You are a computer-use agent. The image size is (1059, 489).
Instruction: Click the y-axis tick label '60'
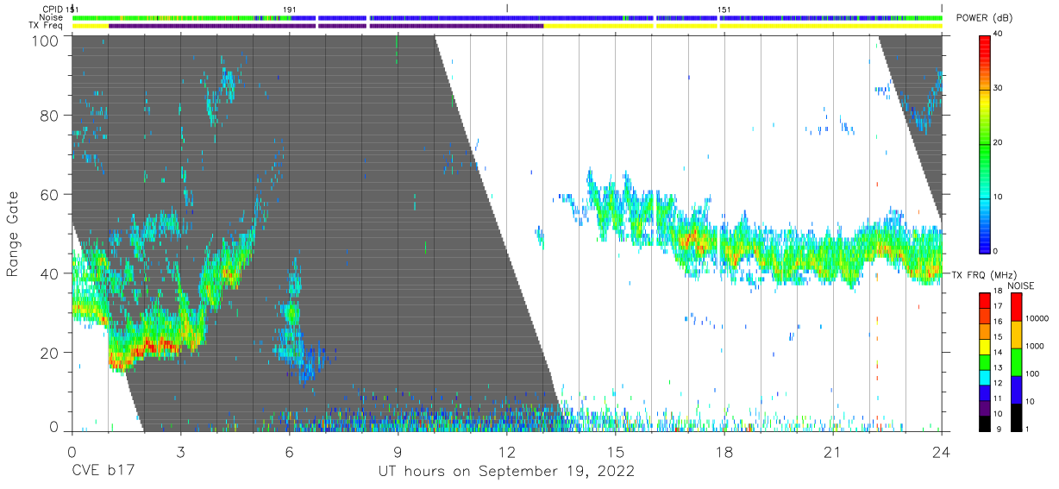51,194
